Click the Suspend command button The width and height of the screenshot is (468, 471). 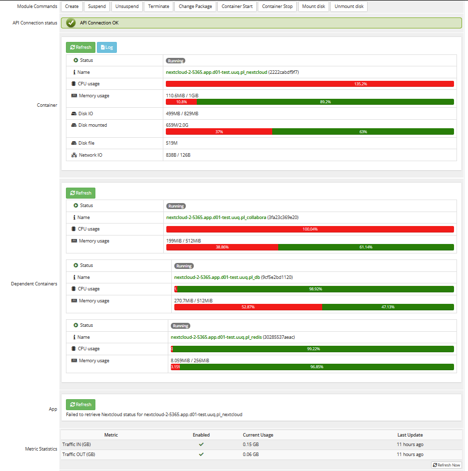96,6
